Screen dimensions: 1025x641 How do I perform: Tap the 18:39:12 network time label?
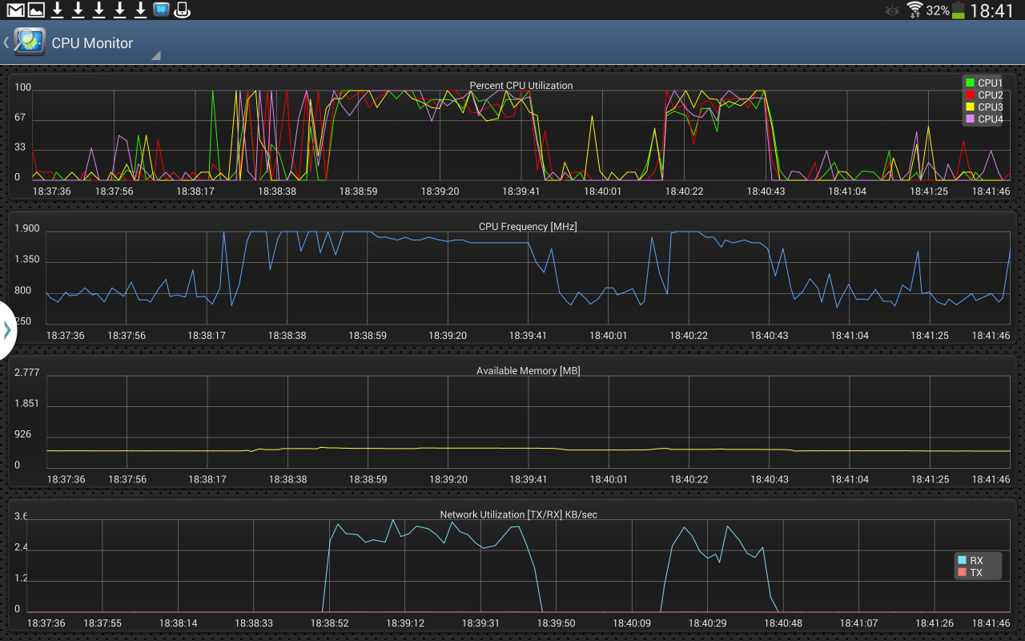405,623
